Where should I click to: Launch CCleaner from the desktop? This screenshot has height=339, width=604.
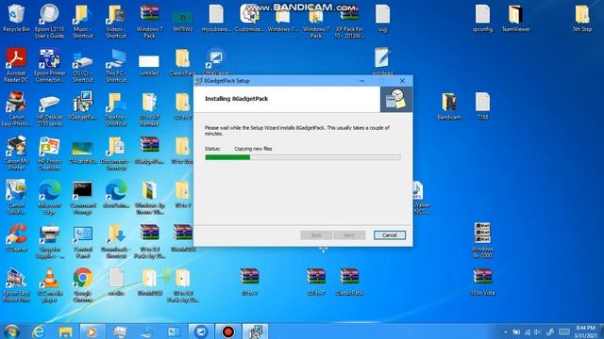(x=16, y=237)
